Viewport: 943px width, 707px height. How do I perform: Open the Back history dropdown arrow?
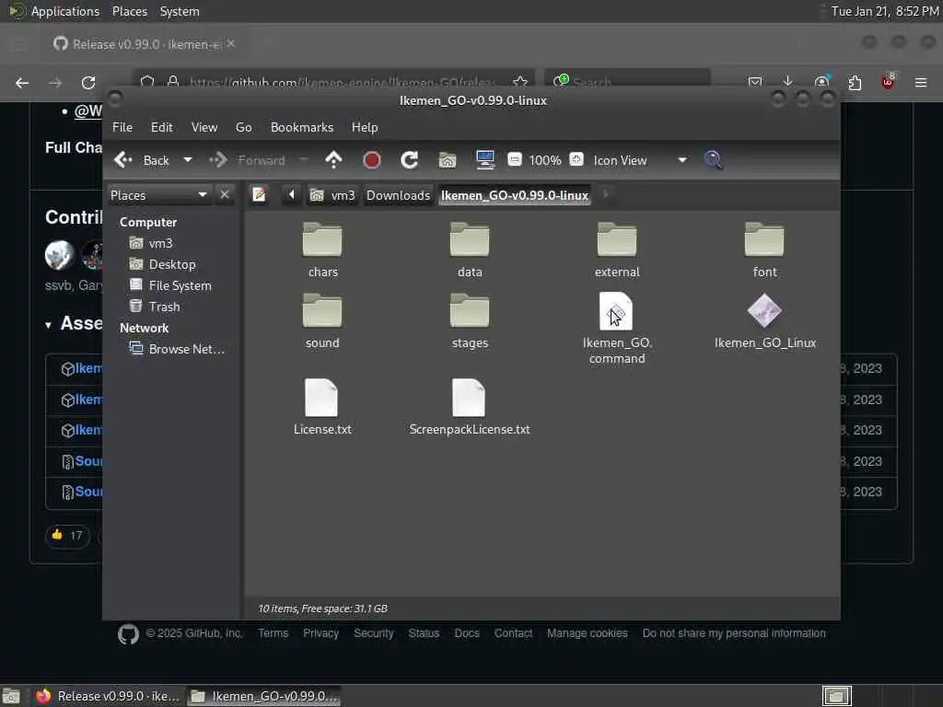(188, 160)
